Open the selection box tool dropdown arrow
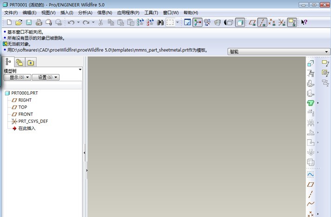The image size is (331, 217). (x=177, y=22)
